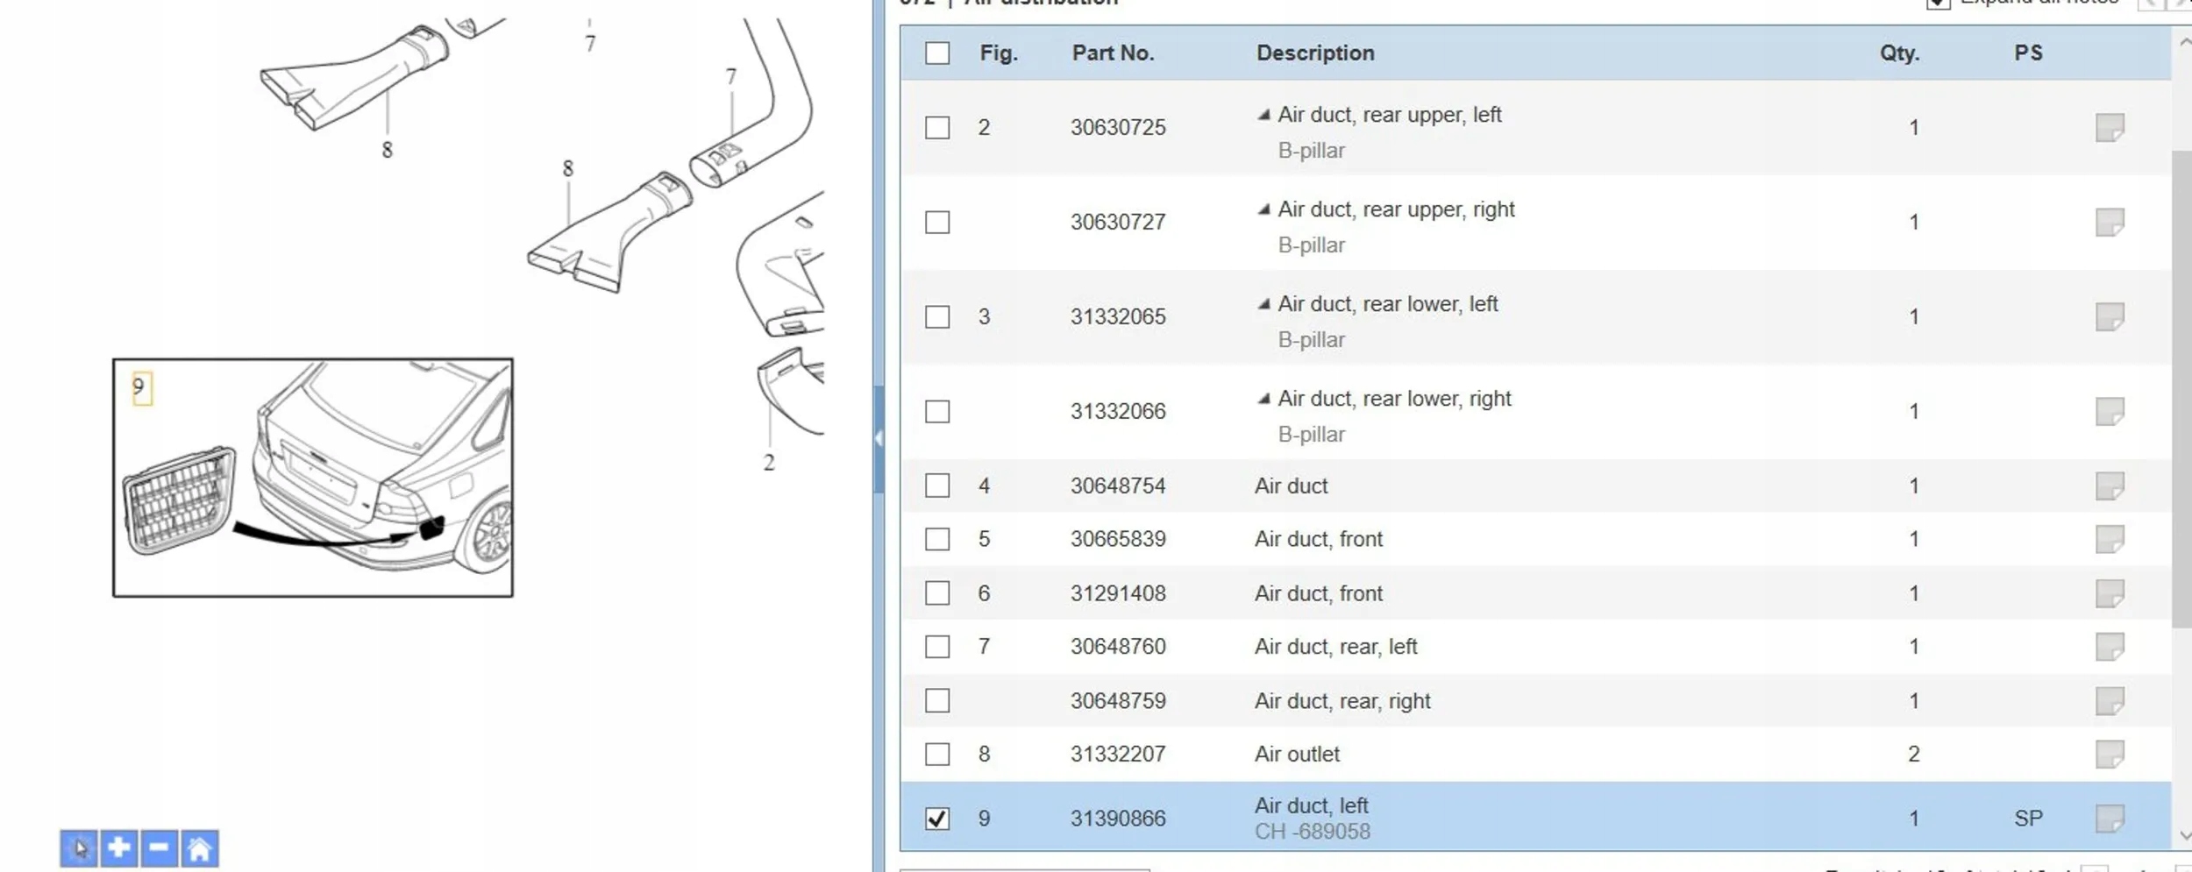Click part number 31332207

(1118, 754)
